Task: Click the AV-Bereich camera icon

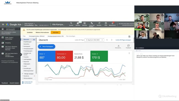Action: tap(137, 48)
